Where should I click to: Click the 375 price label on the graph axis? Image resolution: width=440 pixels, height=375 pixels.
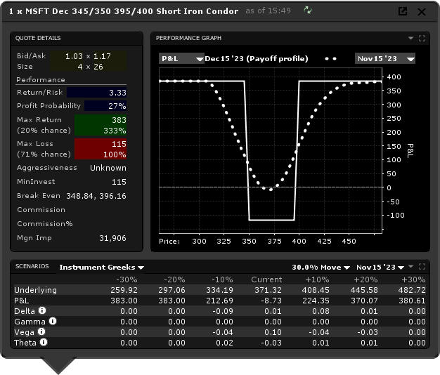coord(274,242)
